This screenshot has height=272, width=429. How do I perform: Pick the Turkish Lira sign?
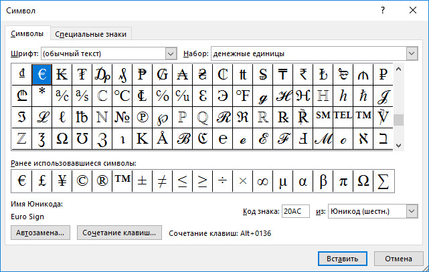click(323, 74)
